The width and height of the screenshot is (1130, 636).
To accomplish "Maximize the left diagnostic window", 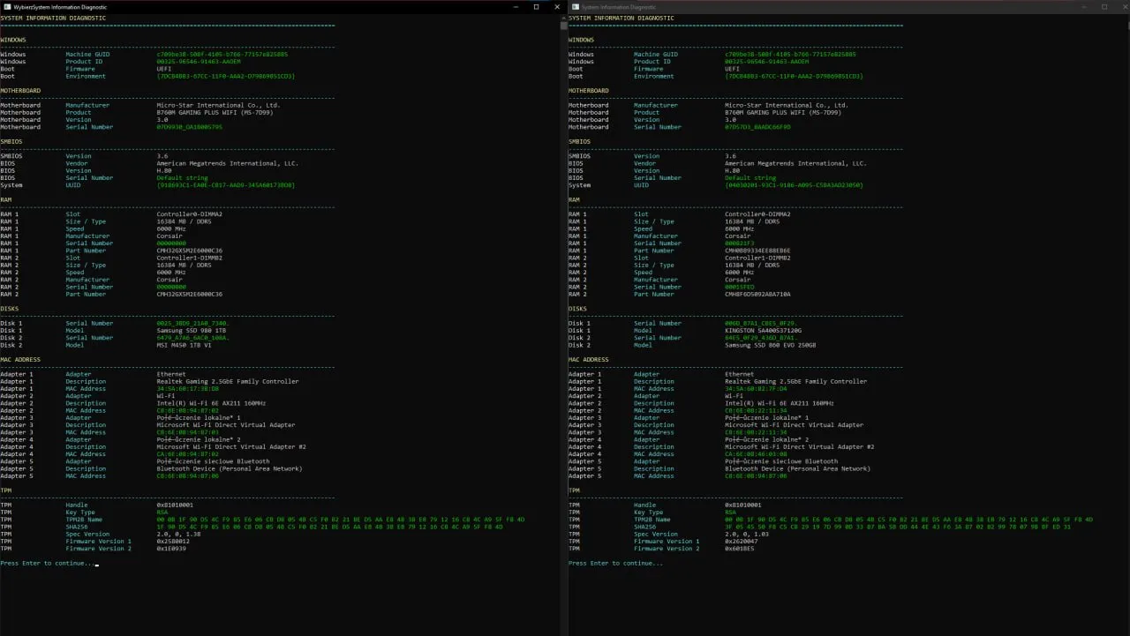I will pyautogui.click(x=536, y=6).
